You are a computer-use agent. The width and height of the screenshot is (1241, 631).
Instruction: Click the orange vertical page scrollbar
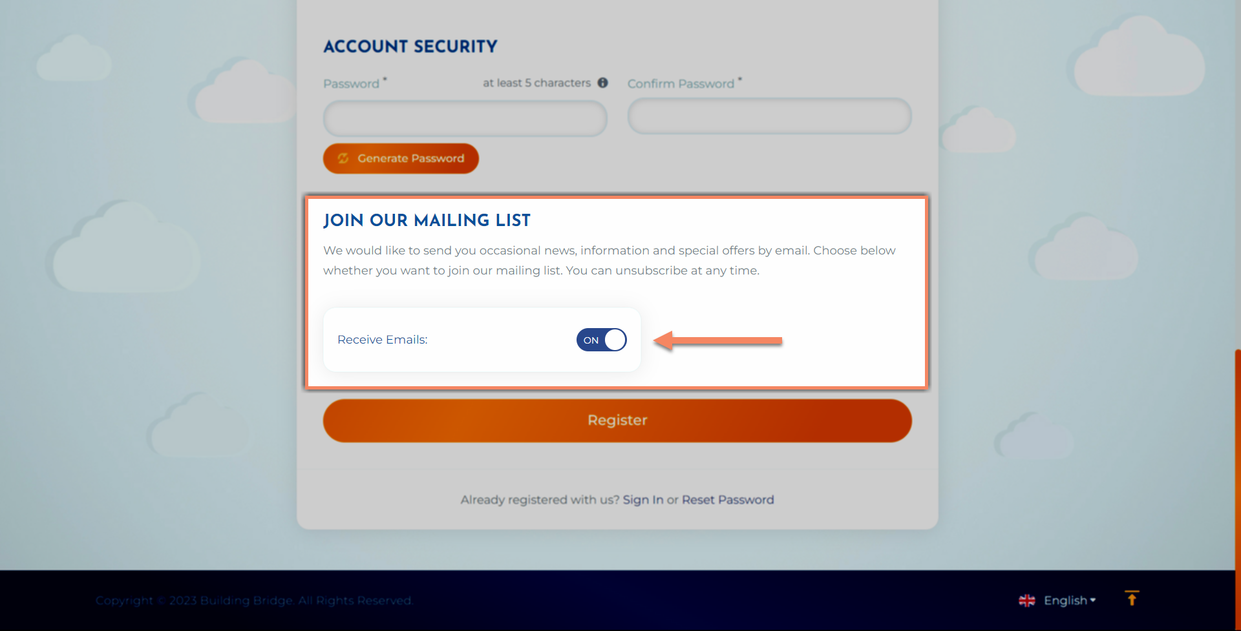pos(1237,452)
